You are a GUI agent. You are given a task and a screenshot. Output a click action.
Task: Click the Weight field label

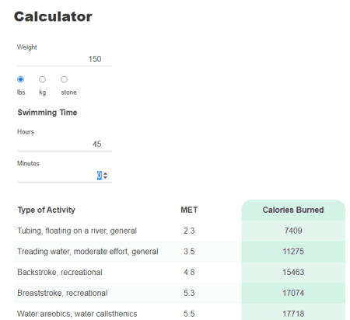(27, 47)
